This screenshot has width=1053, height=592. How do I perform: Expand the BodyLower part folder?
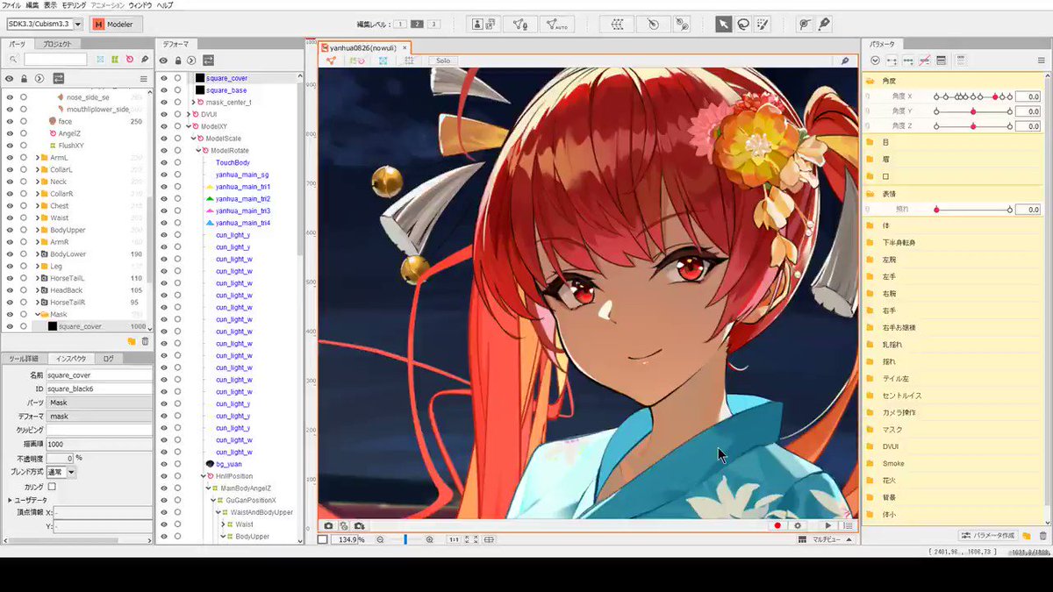[37, 254]
